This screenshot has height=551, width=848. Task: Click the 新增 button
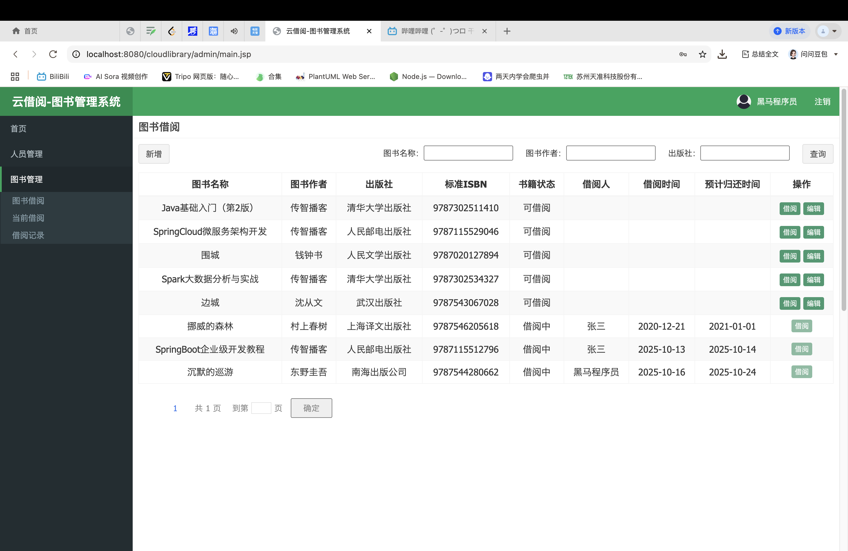tap(153, 154)
